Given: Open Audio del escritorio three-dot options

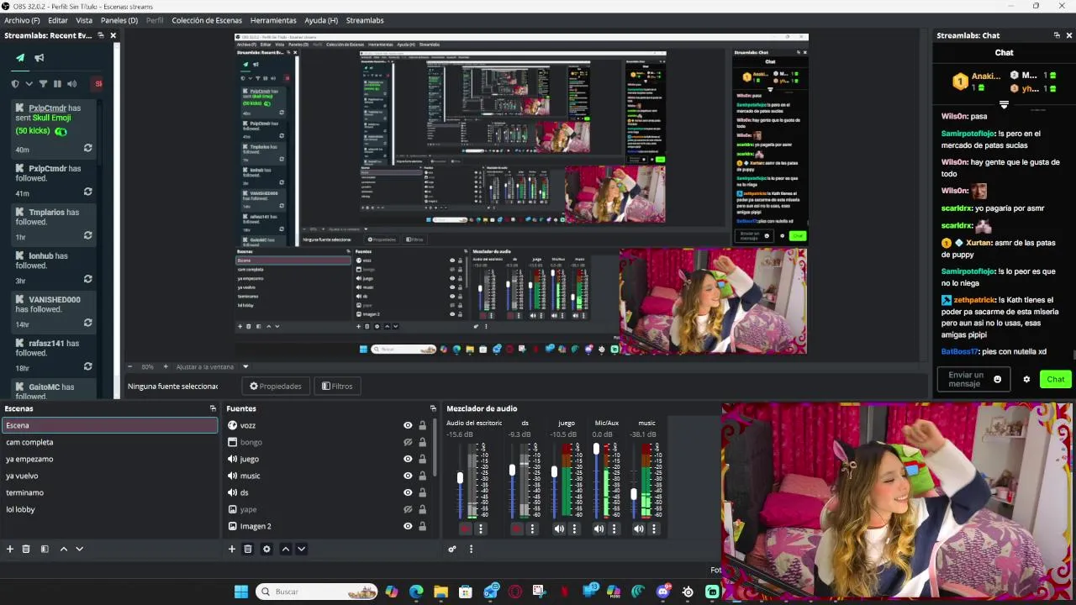Looking at the screenshot, I should tap(481, 529).
